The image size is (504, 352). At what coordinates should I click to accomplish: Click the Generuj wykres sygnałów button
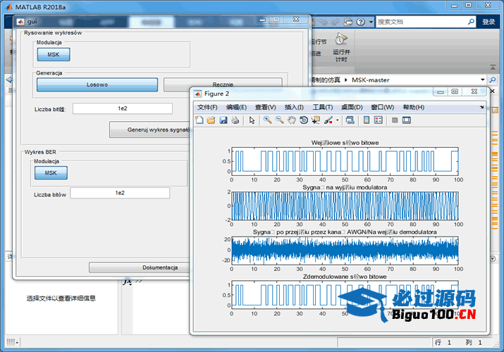coord(151,130)
